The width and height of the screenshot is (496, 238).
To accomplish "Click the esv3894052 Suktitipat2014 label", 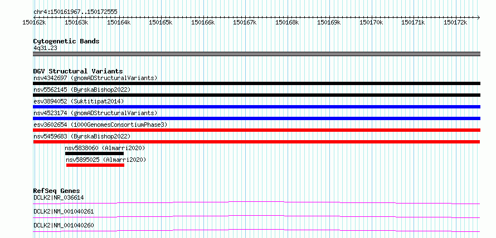I will pyautogui.click(x=79, y=101).
